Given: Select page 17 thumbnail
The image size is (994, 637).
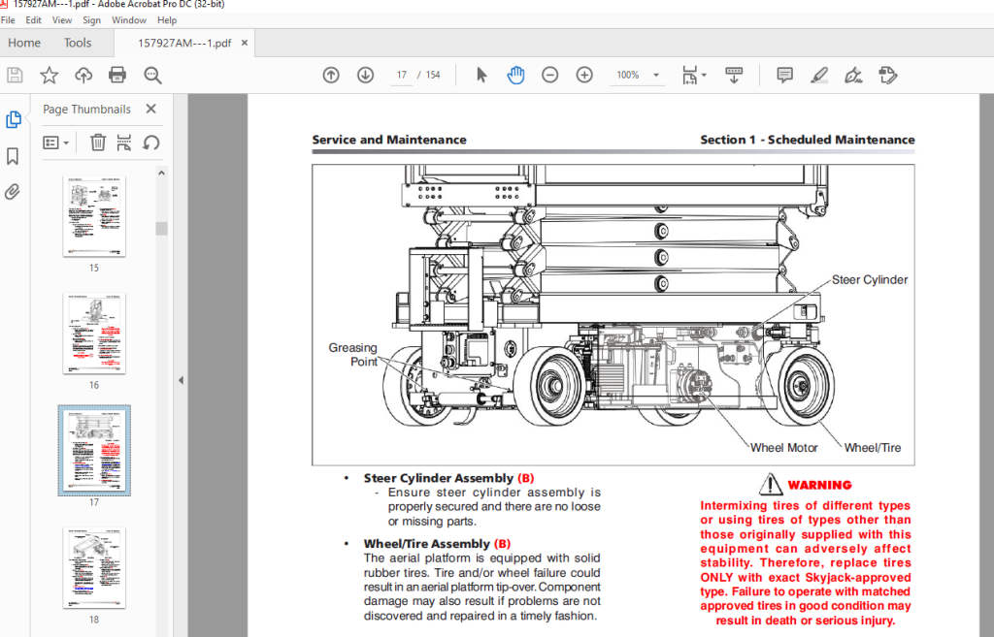Looking at the screenshot, I should coord(94,450).
